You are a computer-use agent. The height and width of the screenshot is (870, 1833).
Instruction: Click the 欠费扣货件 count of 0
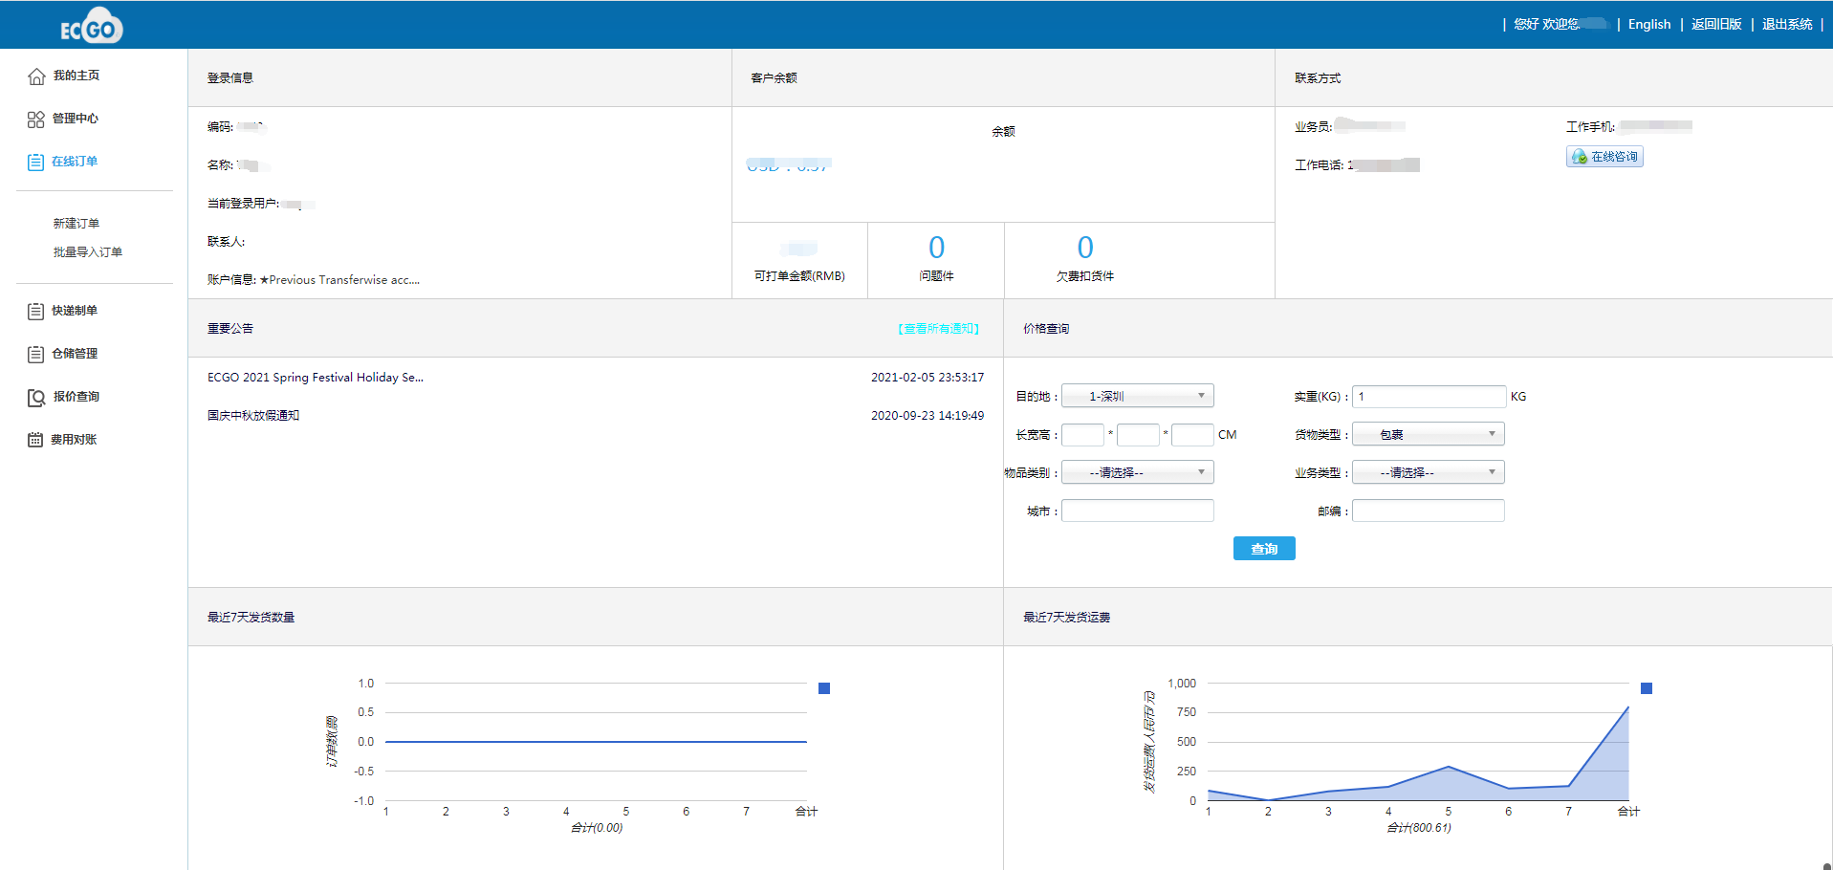tap(1085, 248)
